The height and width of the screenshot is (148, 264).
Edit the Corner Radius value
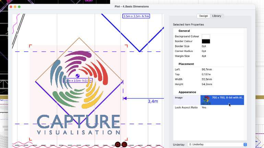(205, 51)
